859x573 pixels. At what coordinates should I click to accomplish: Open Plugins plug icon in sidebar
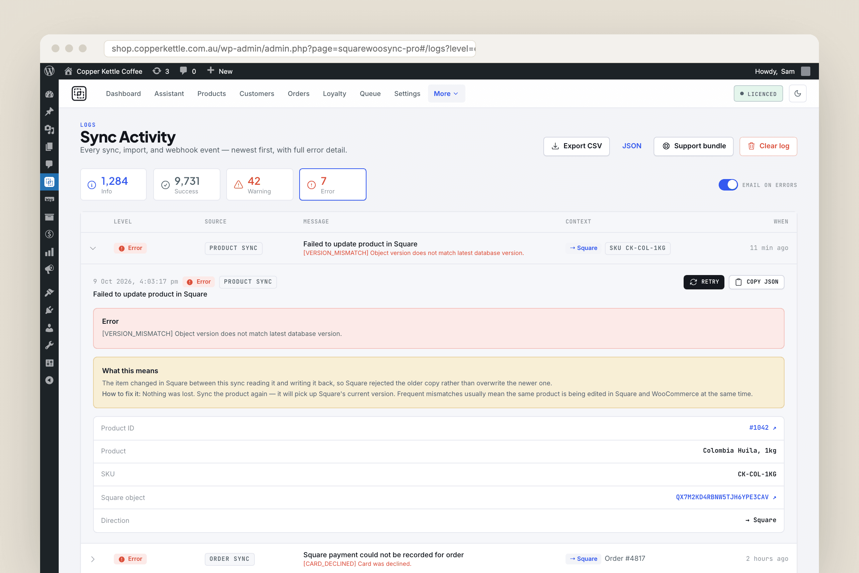tap(49, 310)
